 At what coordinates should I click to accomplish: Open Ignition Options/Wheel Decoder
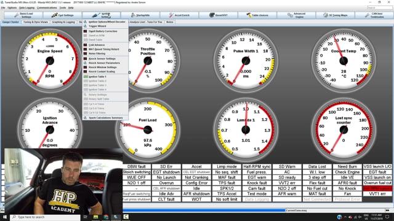click(105, 22)
